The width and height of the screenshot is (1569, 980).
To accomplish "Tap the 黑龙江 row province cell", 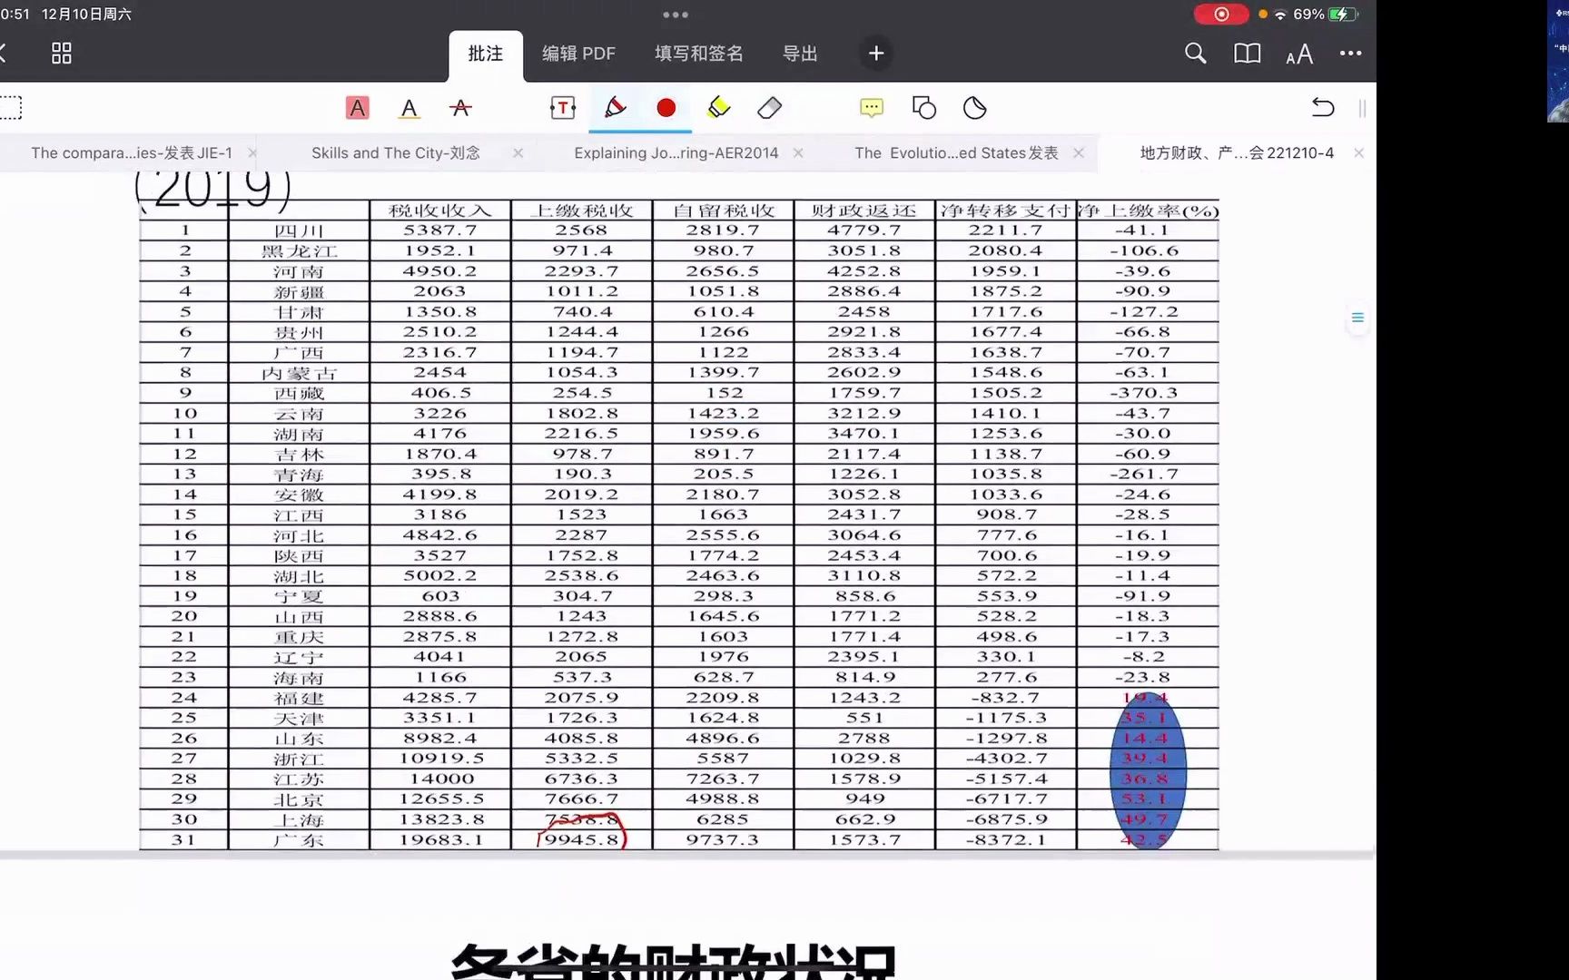I will (299, 250).
